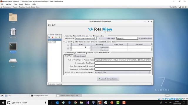Select the TotalView settings tab

[x=68, y=56]
